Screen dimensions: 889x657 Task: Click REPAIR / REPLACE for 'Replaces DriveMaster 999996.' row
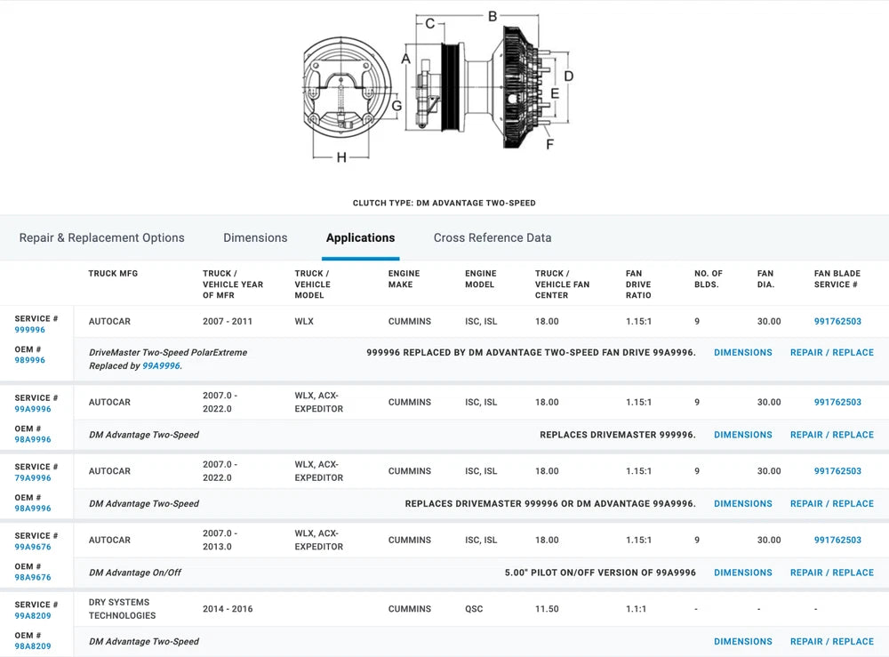pyautogui.click(x=831, y=435)
